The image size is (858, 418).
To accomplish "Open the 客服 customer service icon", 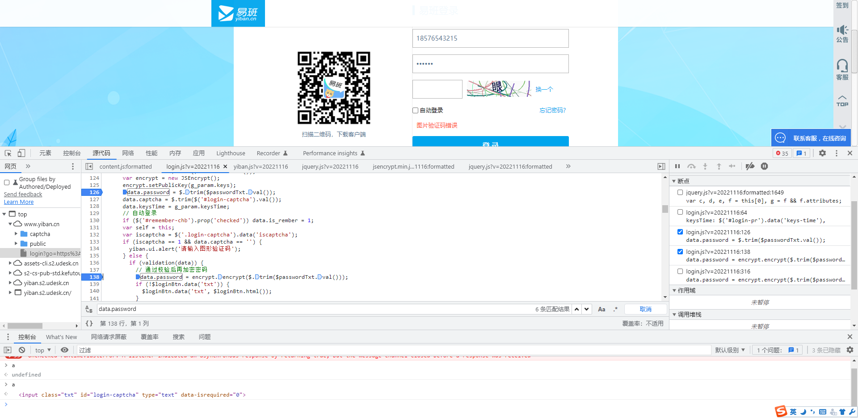I will pyautogui.click(x=842, y=70).
